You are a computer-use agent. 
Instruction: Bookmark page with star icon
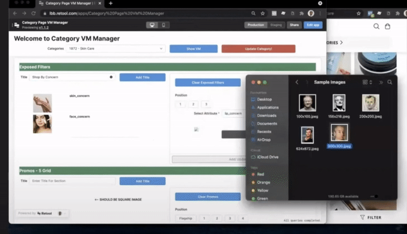[x=263, y=13]
